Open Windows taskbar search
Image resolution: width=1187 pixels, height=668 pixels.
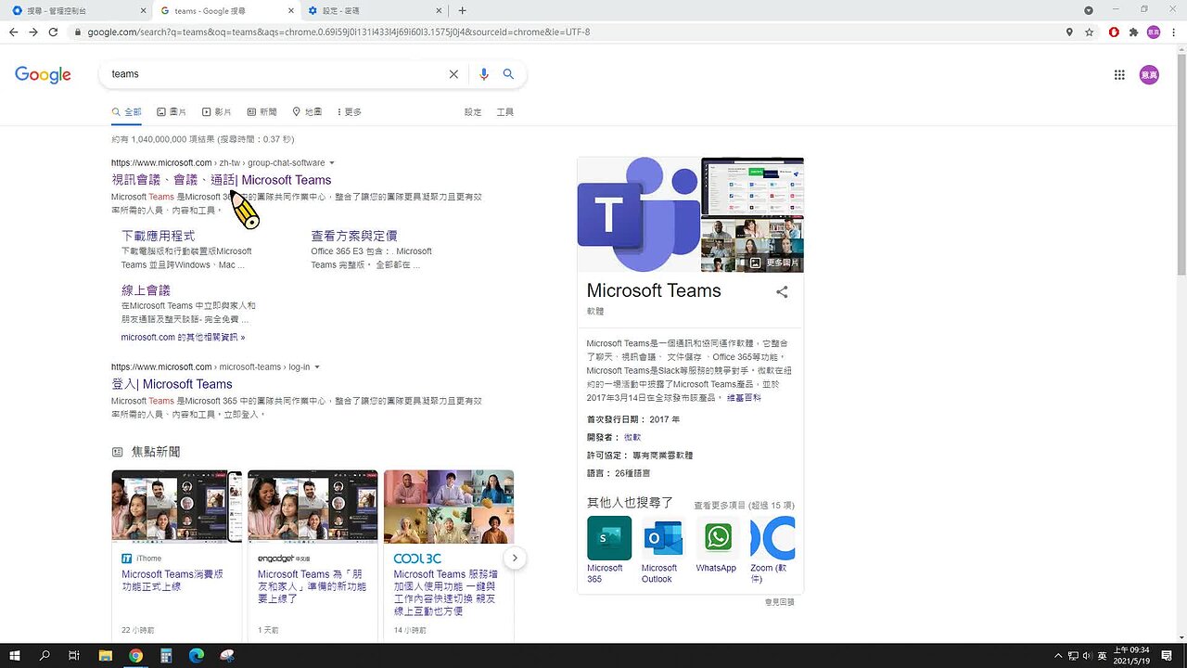coord(45,655)
